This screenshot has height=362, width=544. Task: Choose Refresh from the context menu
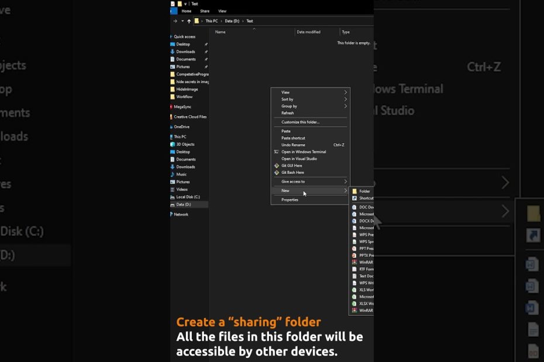click(288, 113)
